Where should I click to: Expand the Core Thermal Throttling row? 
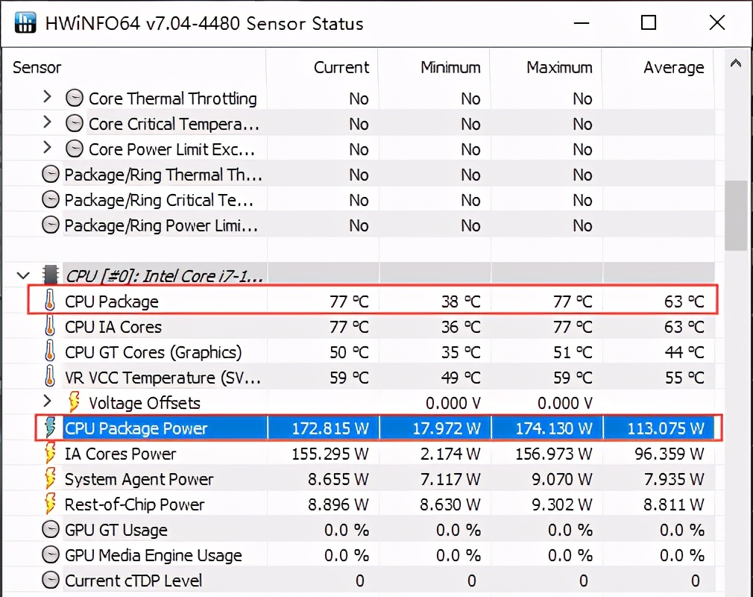click(x=47, y=98)
